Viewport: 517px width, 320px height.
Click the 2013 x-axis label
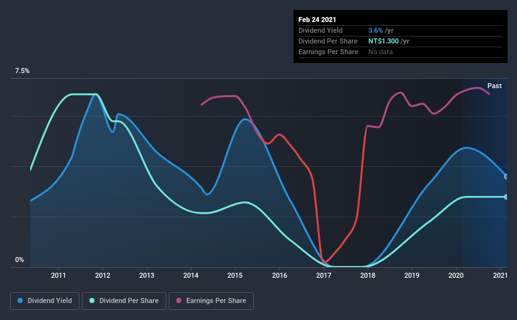click(147, 275)
